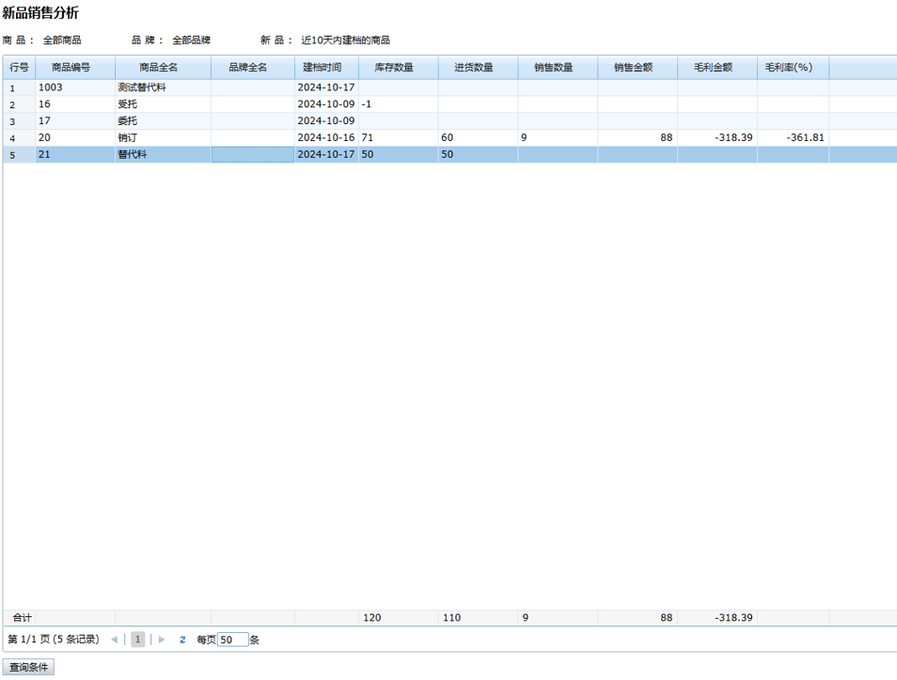Open the 查询条件 query conditions button
The width and height of the screenshot is (897, 680).
click(x=28, y=667)
